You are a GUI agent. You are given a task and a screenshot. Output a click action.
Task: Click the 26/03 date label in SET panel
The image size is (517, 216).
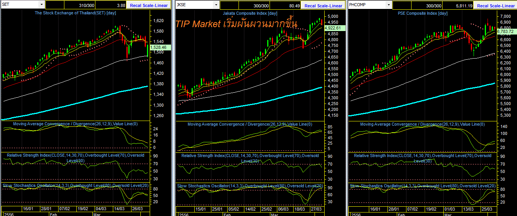137,209
